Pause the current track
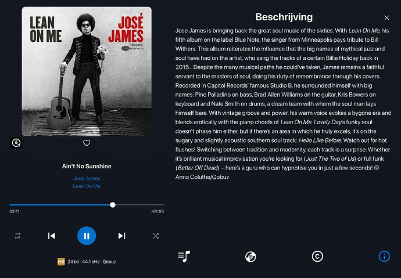 (x=87, y=236)
